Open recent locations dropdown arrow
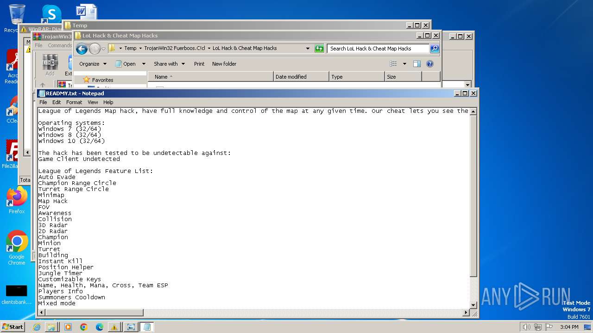This screenshot has width=593, height=333. (x=104, y=49)
